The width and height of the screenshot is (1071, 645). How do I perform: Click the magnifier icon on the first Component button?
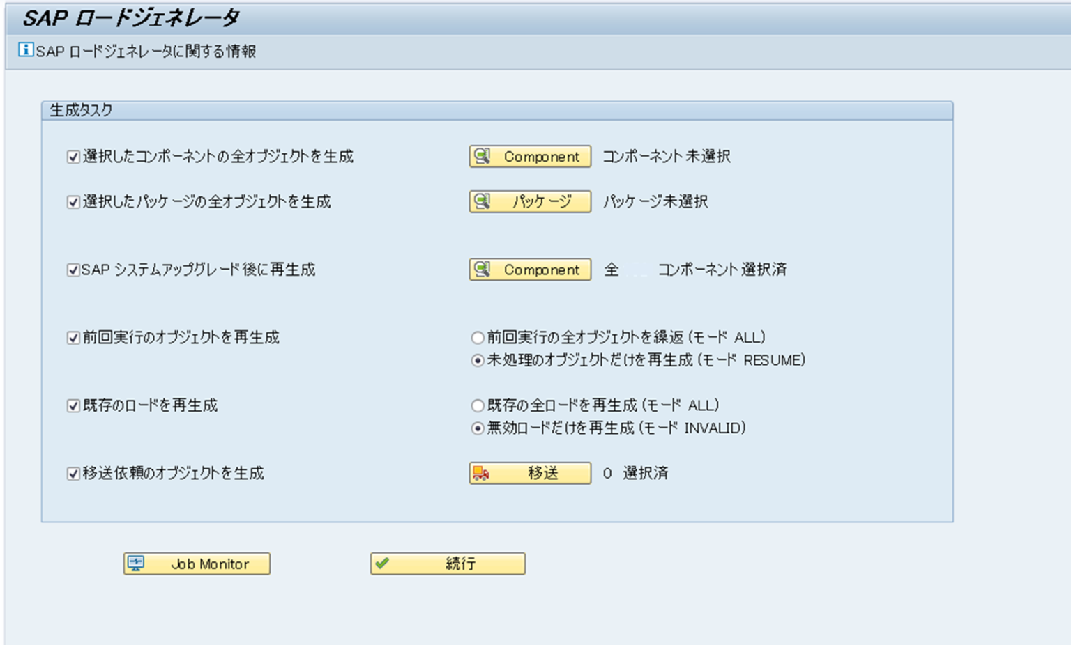tap(480, 156)
